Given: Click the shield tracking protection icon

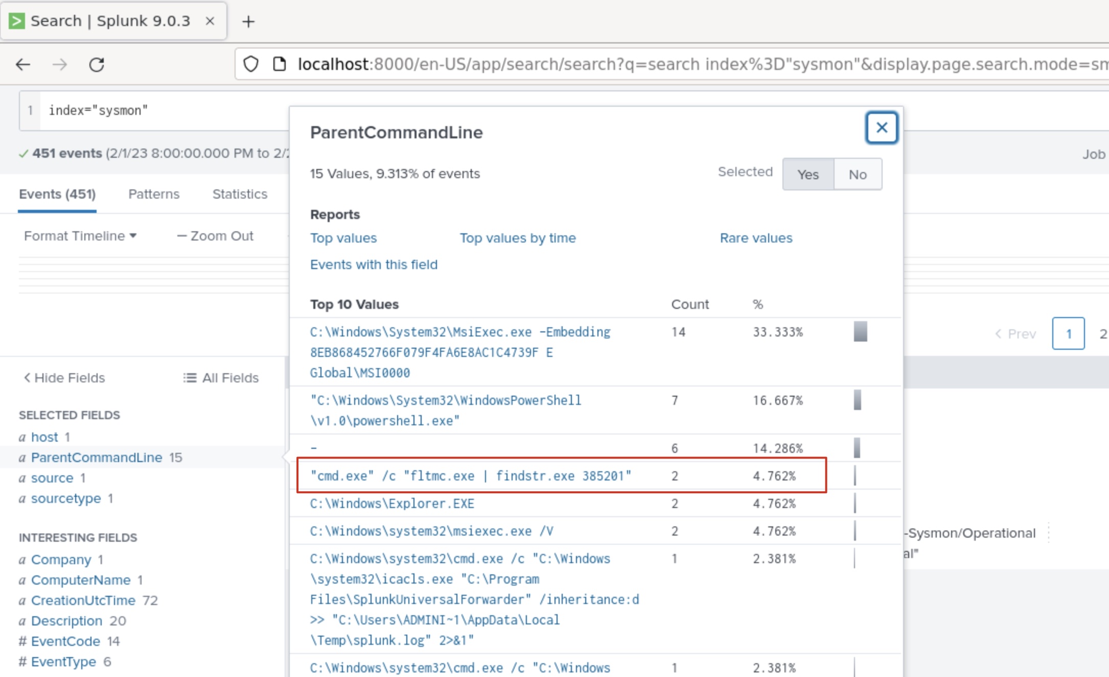Looking at the screenshot, I should [251, 64].
